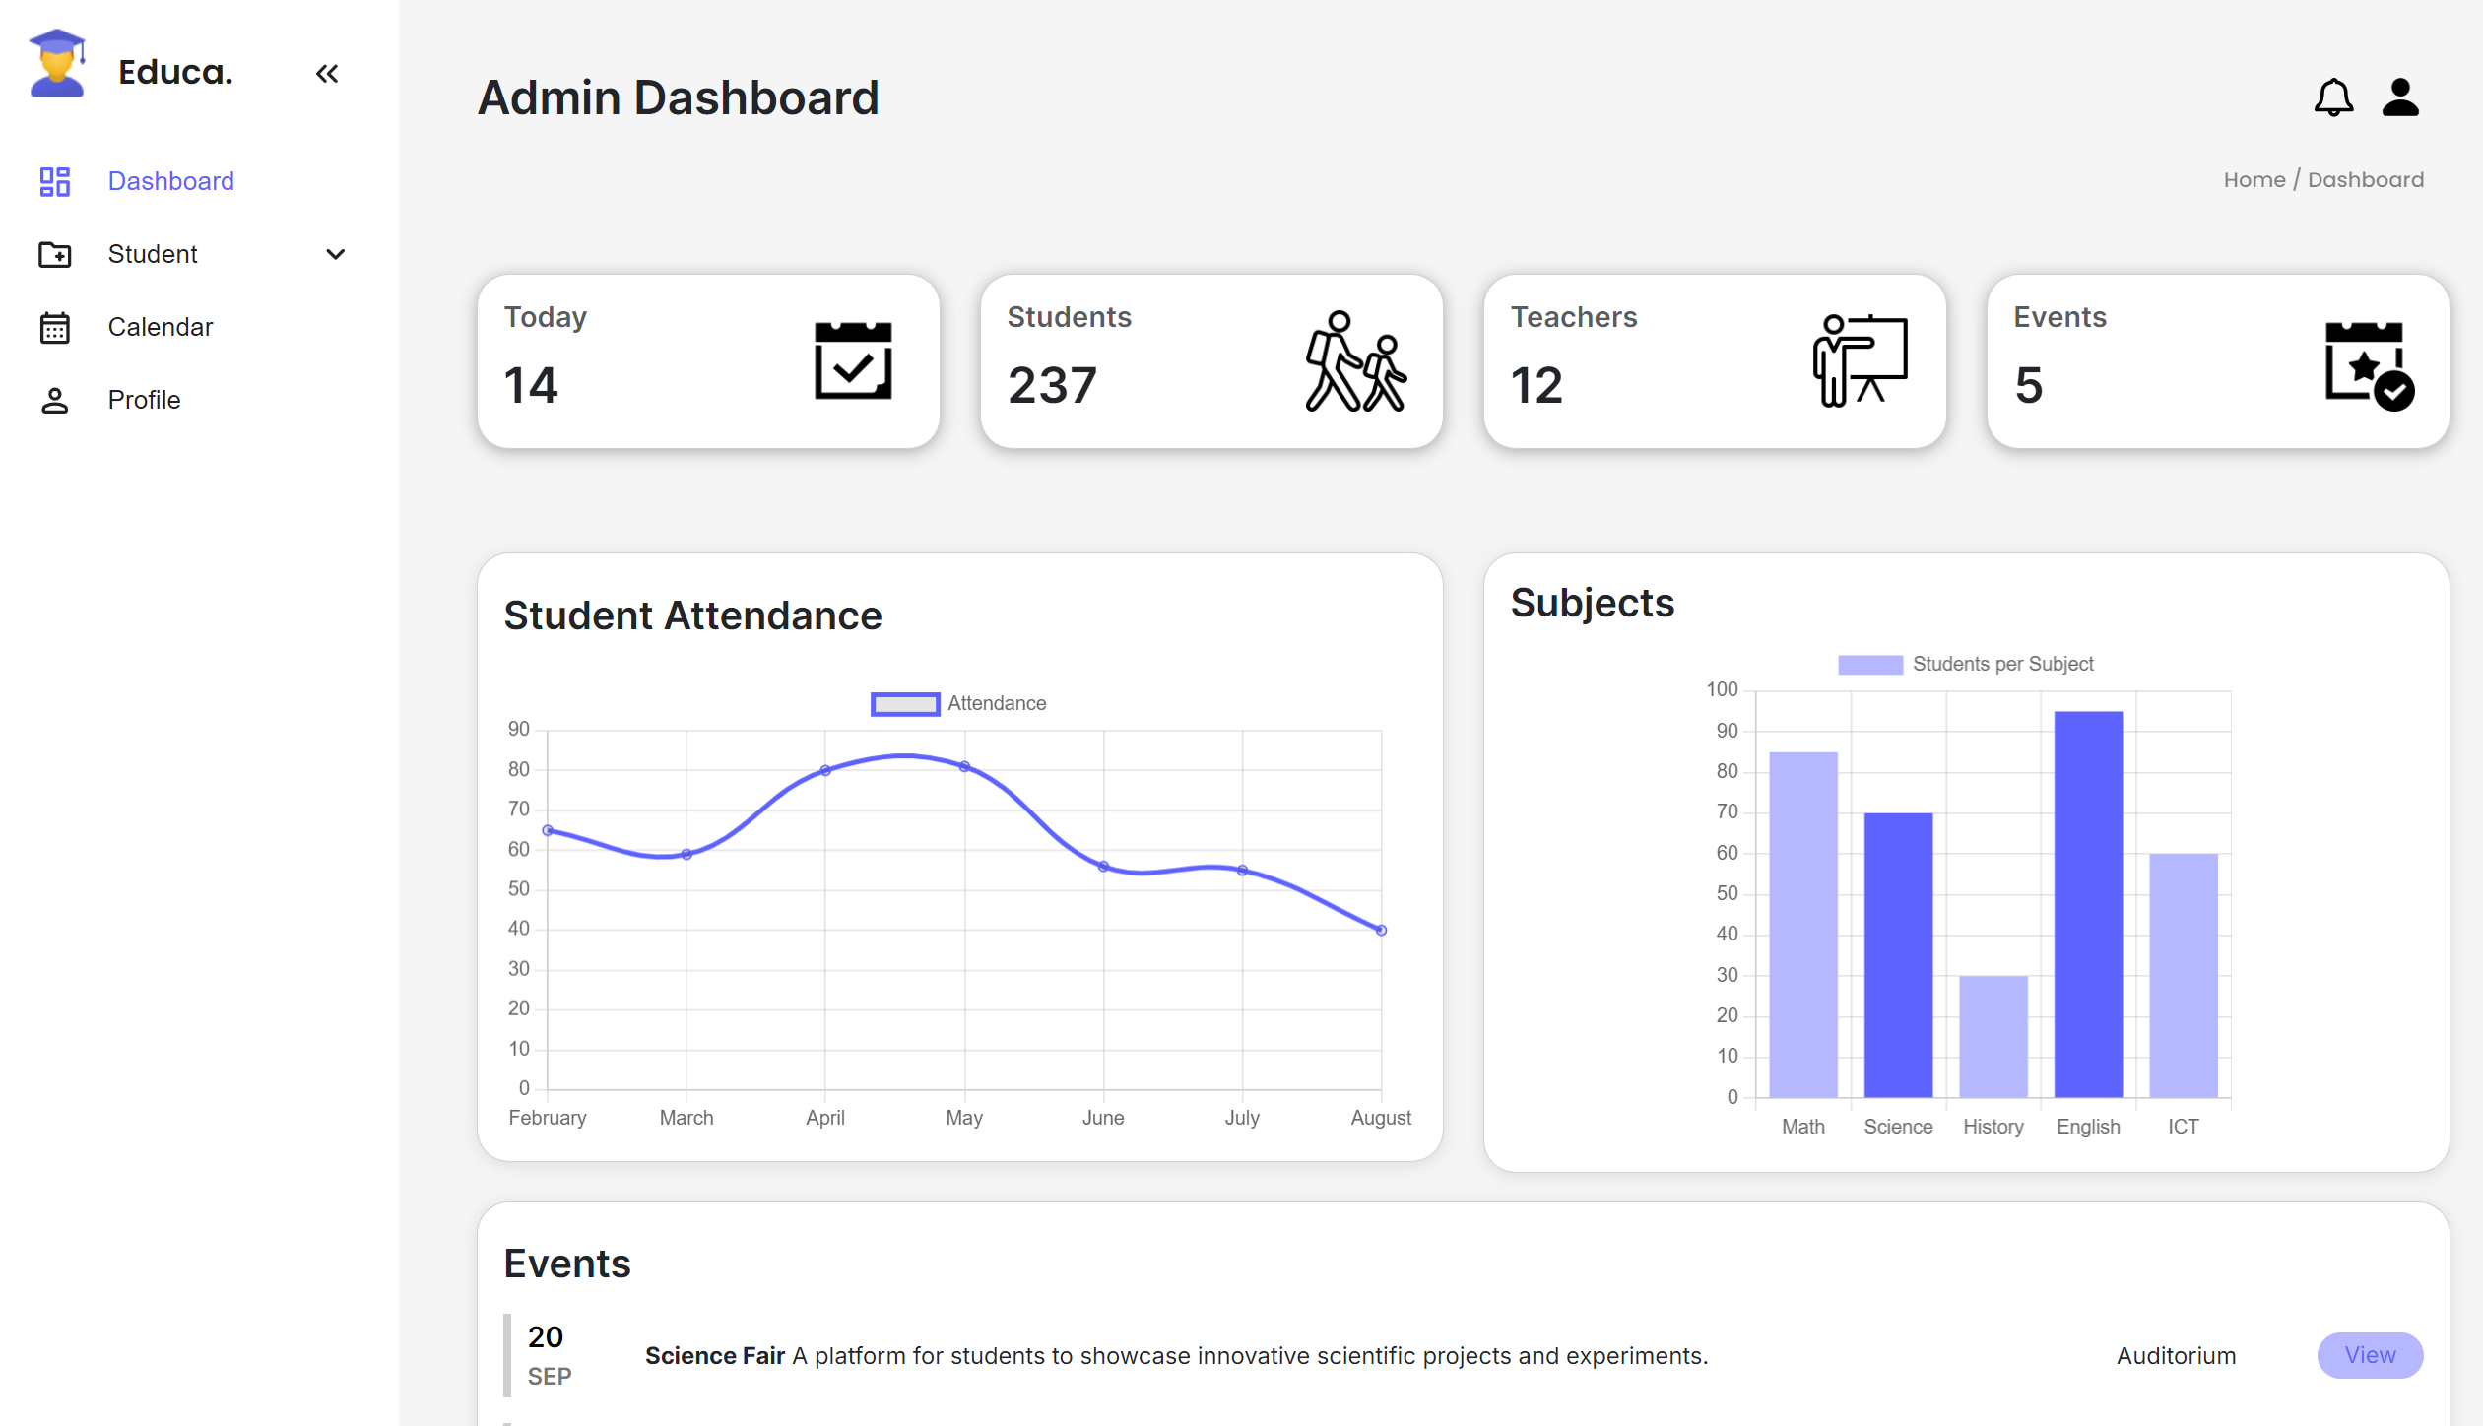Screen dimensions: 2483x1426
Task: Expand the Student submenu chevron
Action: 335,254
